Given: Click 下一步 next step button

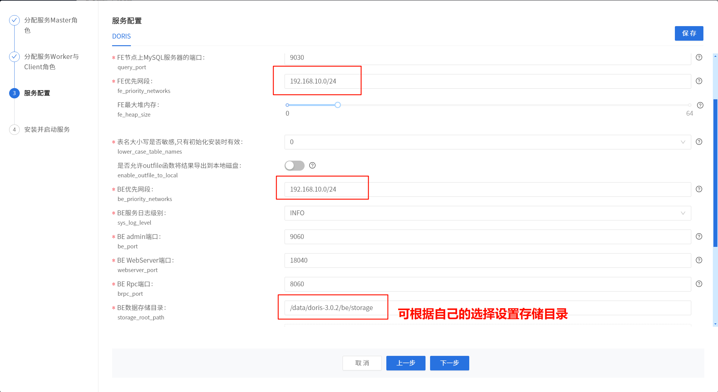Looking at the screenshot, I should click(449, 363).
